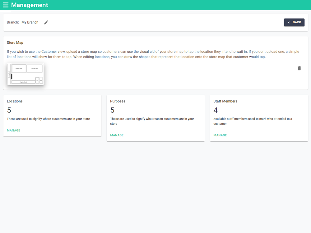Click the Management page title
The image size is (311, 233).
30,5
